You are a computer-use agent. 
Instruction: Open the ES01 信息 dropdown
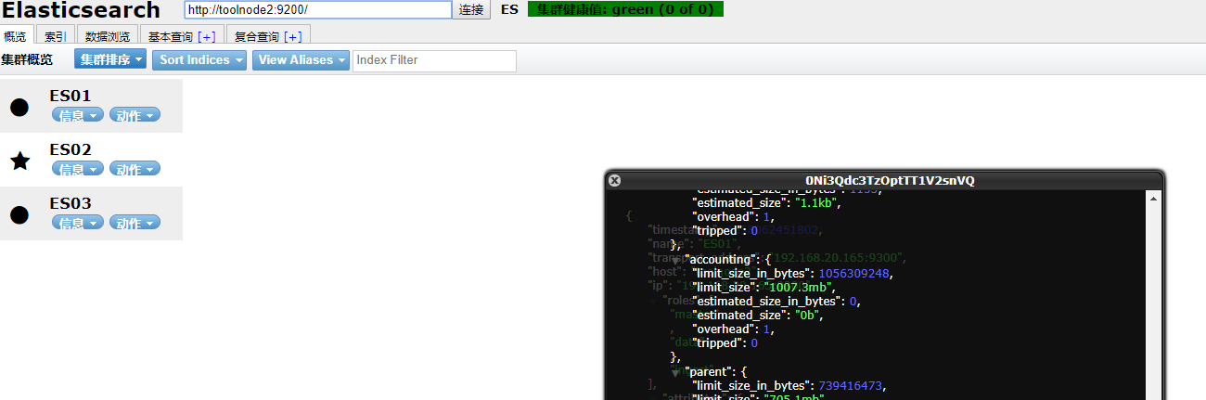(x=77, y=115)
